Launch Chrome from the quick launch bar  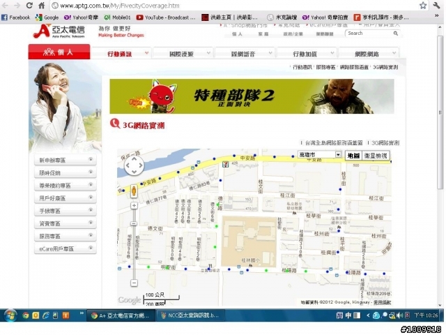[26, 315]
